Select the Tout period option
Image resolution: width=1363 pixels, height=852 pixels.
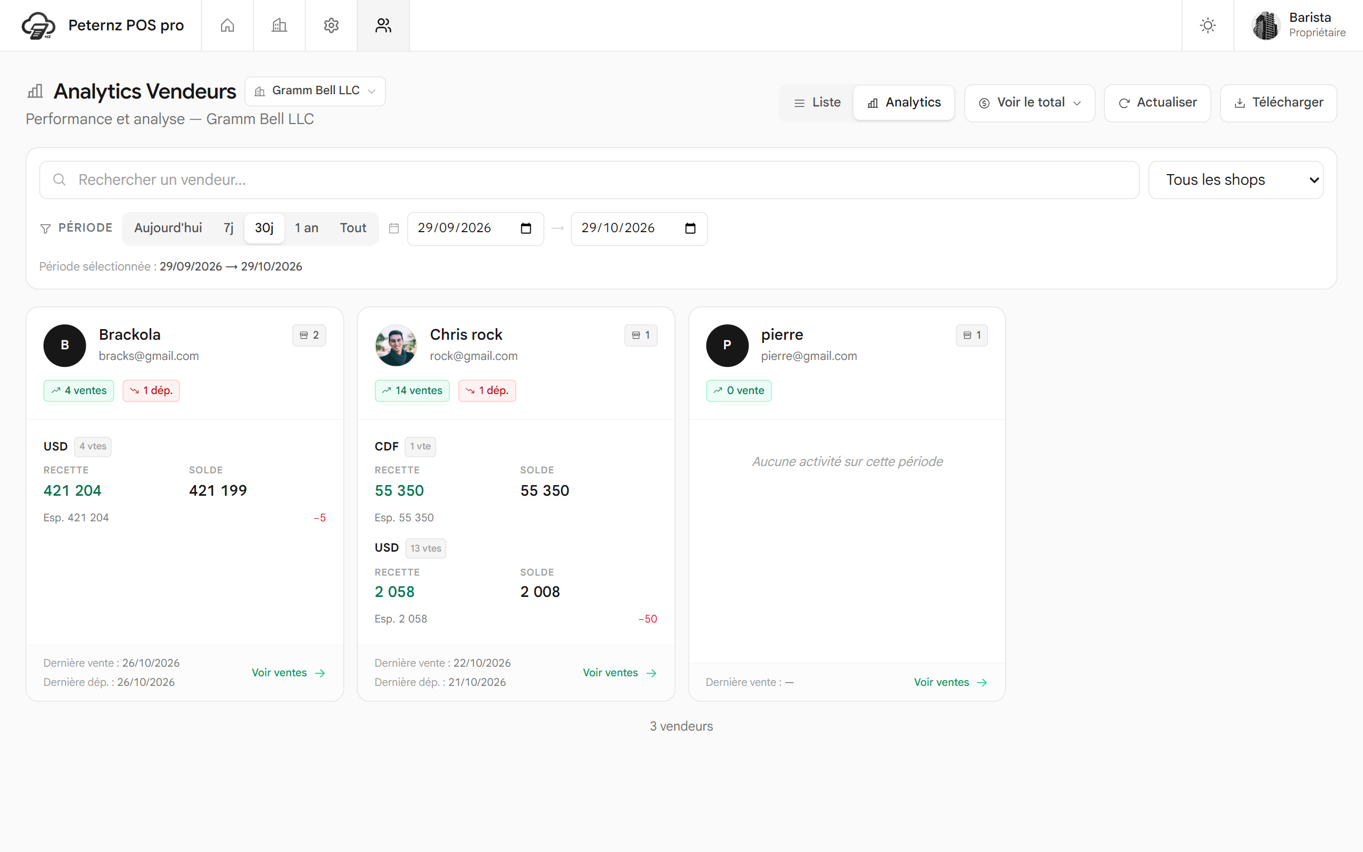tap(353, 228)
